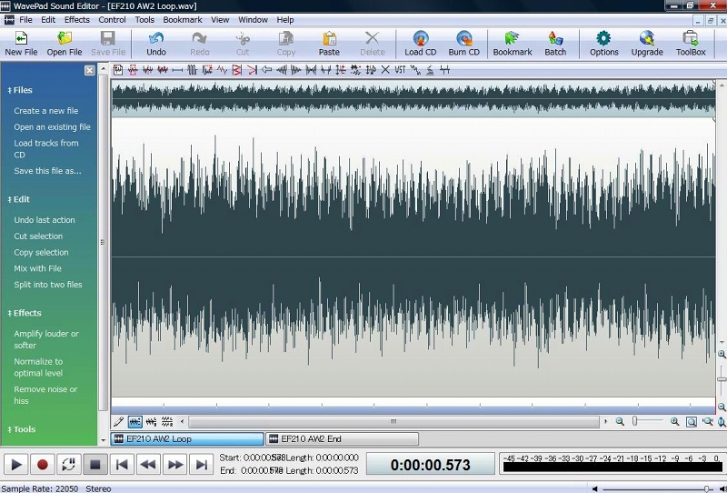Click the horizontal zoom-in magnifier icon
727x493 pixels.
(x=675, y=421)
